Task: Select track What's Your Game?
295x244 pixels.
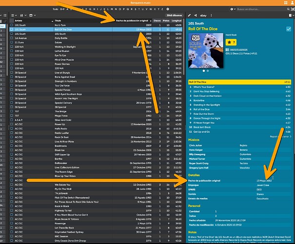Action: pyautogui.click(x=240, y=87)
